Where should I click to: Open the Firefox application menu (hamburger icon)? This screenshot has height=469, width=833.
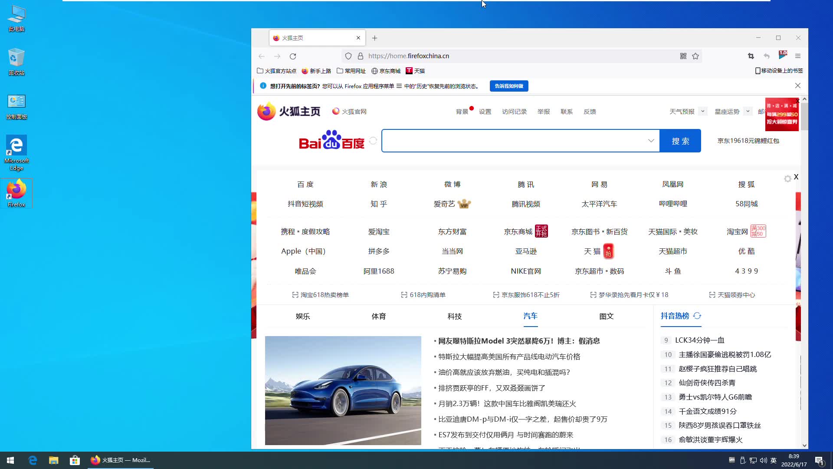(798, 56)
